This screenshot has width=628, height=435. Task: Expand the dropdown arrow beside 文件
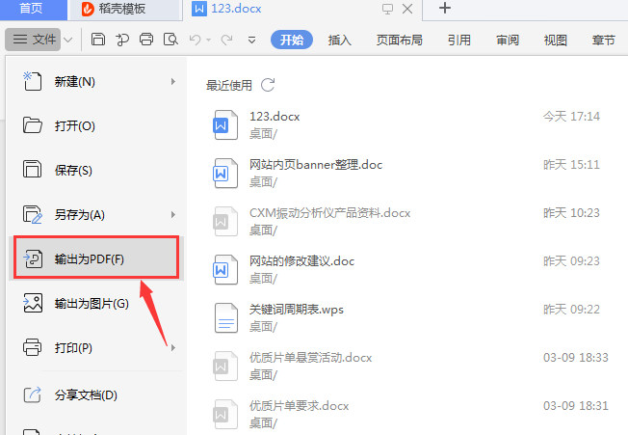pos(68,40)
